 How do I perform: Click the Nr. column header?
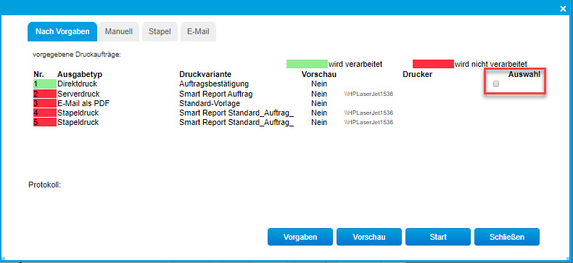(38, 74)
